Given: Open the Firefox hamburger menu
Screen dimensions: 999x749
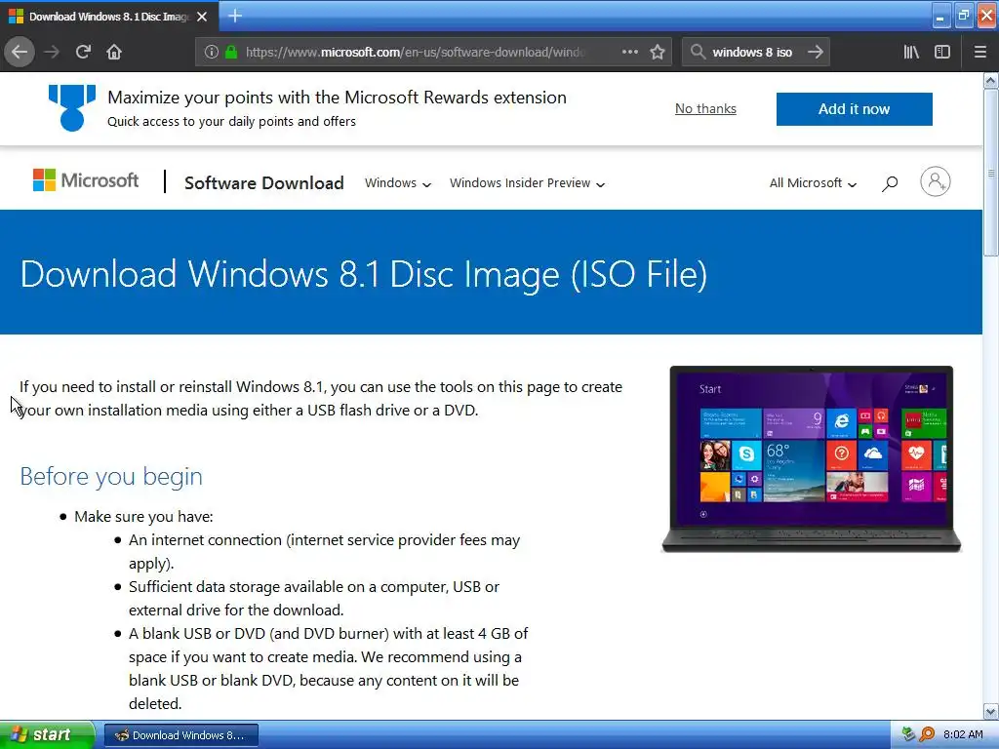Looking at the screenshot, I should point(979,52).
